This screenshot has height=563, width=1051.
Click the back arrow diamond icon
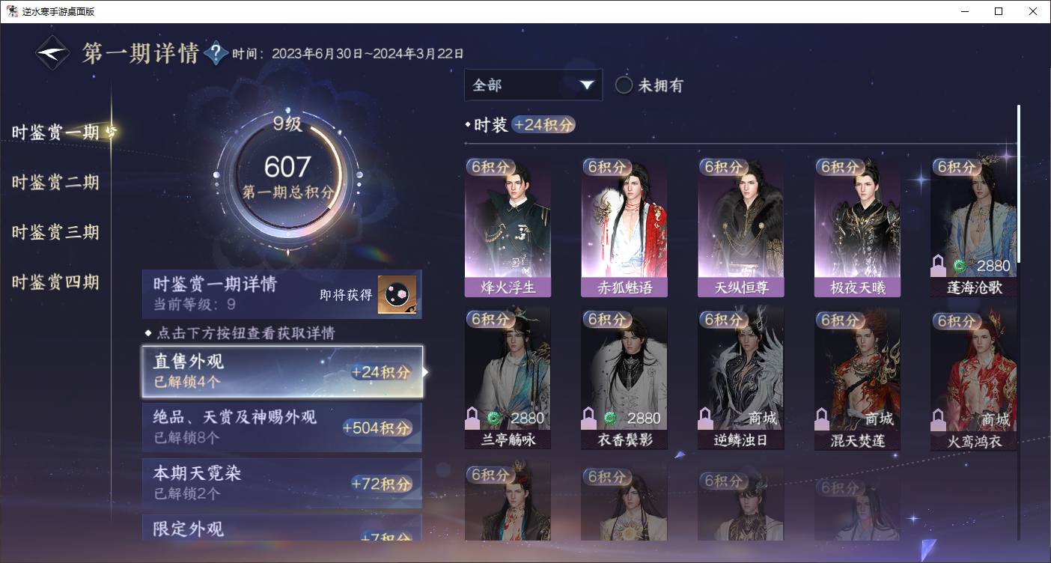tap(53, 53)
